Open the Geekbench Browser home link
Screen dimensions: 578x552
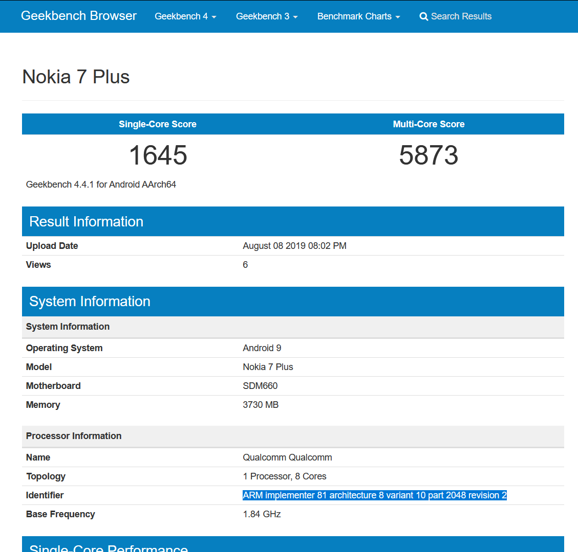[x=78, y=16]
